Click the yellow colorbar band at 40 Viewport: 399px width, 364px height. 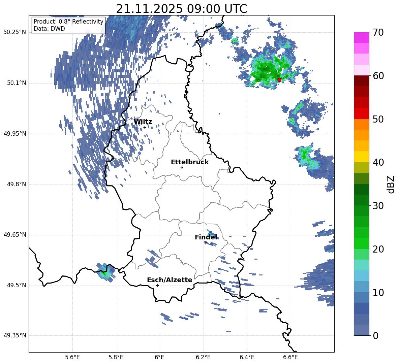click(x=361, y=157)
